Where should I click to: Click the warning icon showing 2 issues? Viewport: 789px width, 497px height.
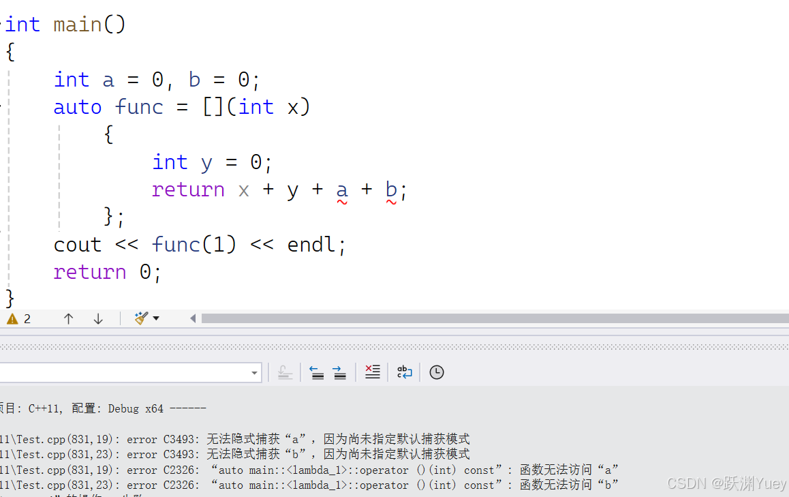(12, 319)
